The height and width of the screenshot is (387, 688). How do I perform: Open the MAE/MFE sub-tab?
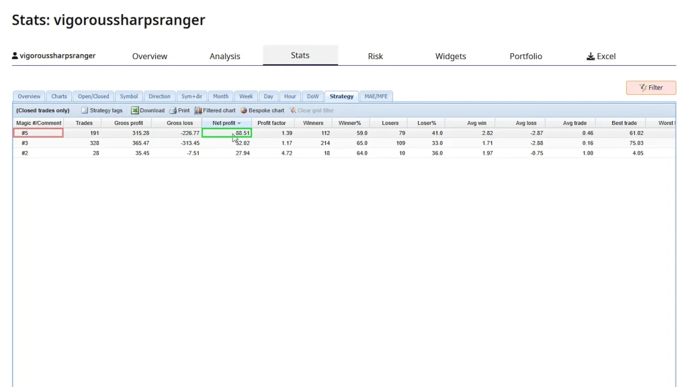click(376, 96)
